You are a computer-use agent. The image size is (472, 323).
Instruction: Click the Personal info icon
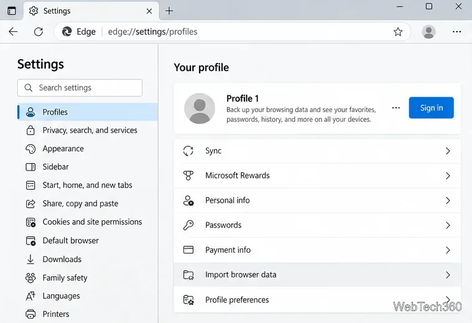point(188,200)
